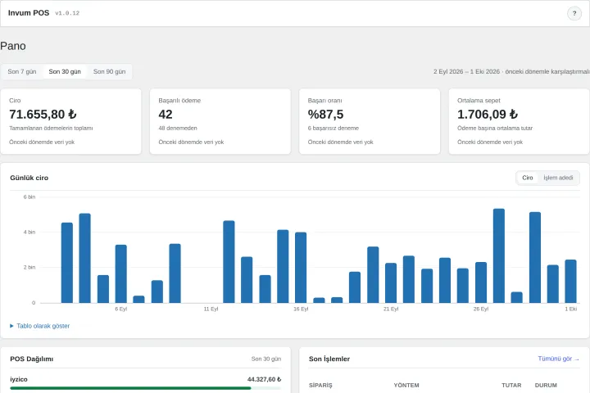Click the Başarılı ödeme card
Image resolution: width=590 pixels, height=393 pixels.
click(220, 121)
